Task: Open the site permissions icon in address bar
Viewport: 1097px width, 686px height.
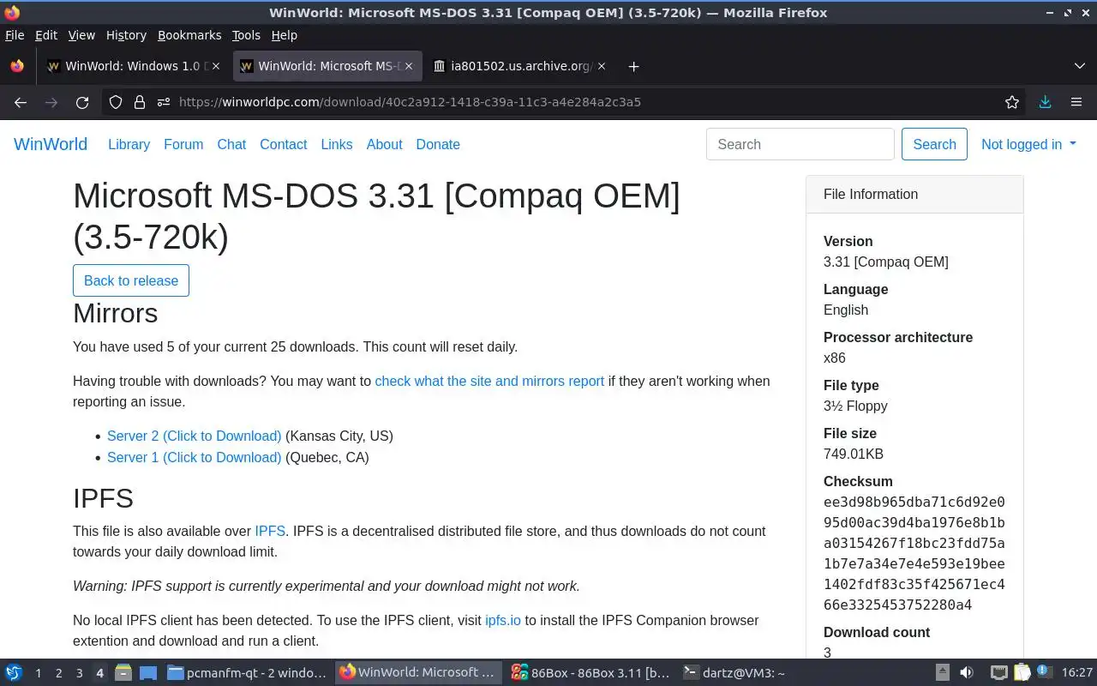Action: [164, 102]
